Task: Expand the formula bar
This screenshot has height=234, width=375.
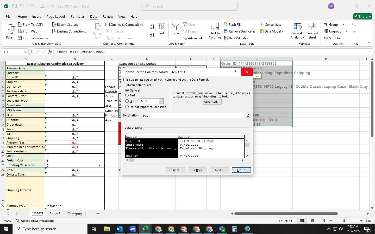Action: tap(371, 52)
